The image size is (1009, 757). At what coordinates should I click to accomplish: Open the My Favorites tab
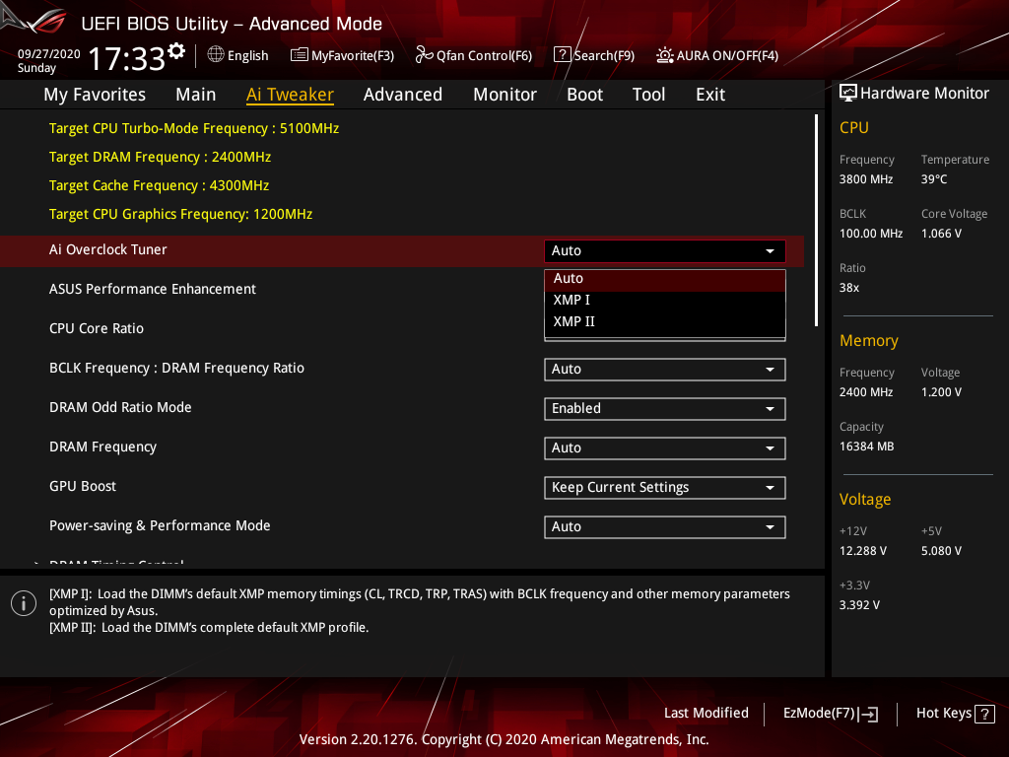[95, 95]
